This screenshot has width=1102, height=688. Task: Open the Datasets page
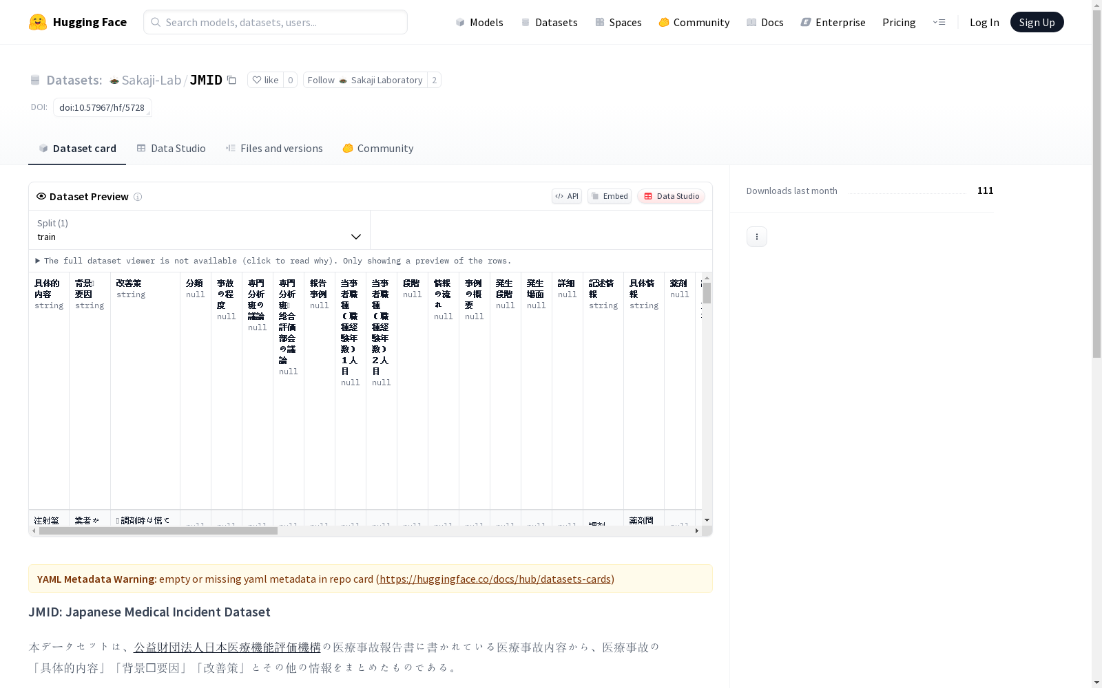[549, 22]
